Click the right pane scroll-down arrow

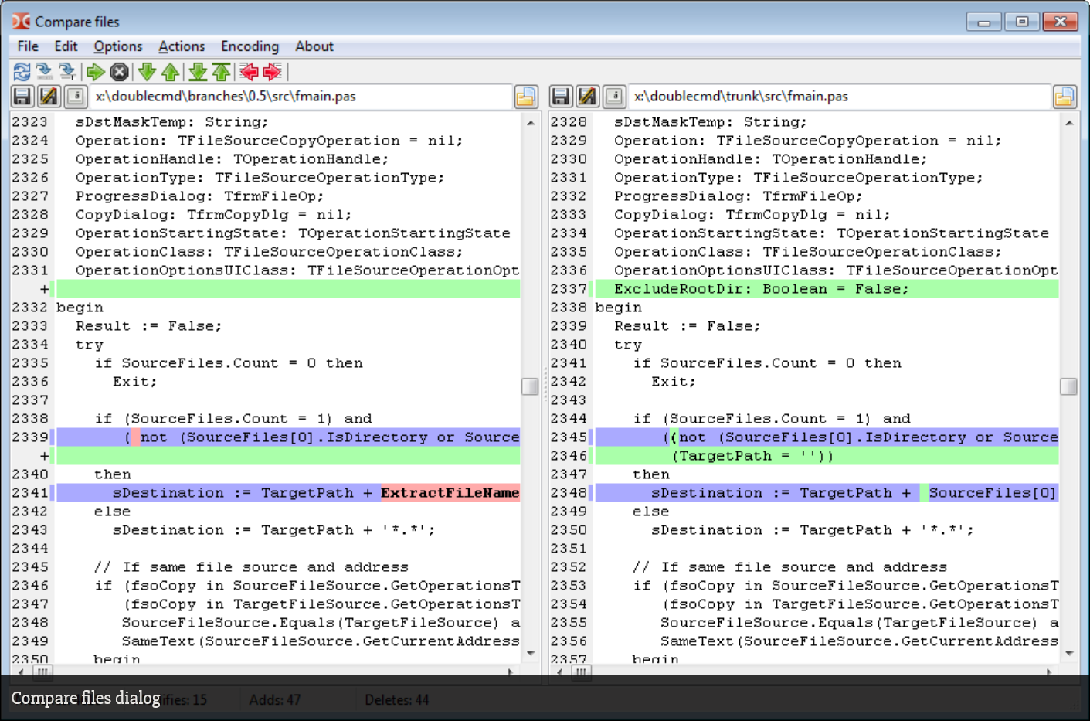[1069, 654]
